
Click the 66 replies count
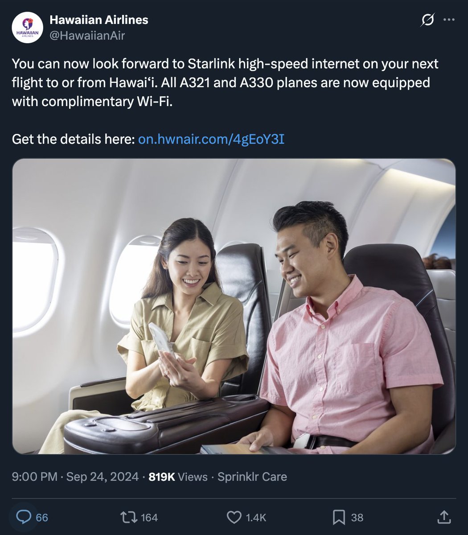(x=42, y=518)
